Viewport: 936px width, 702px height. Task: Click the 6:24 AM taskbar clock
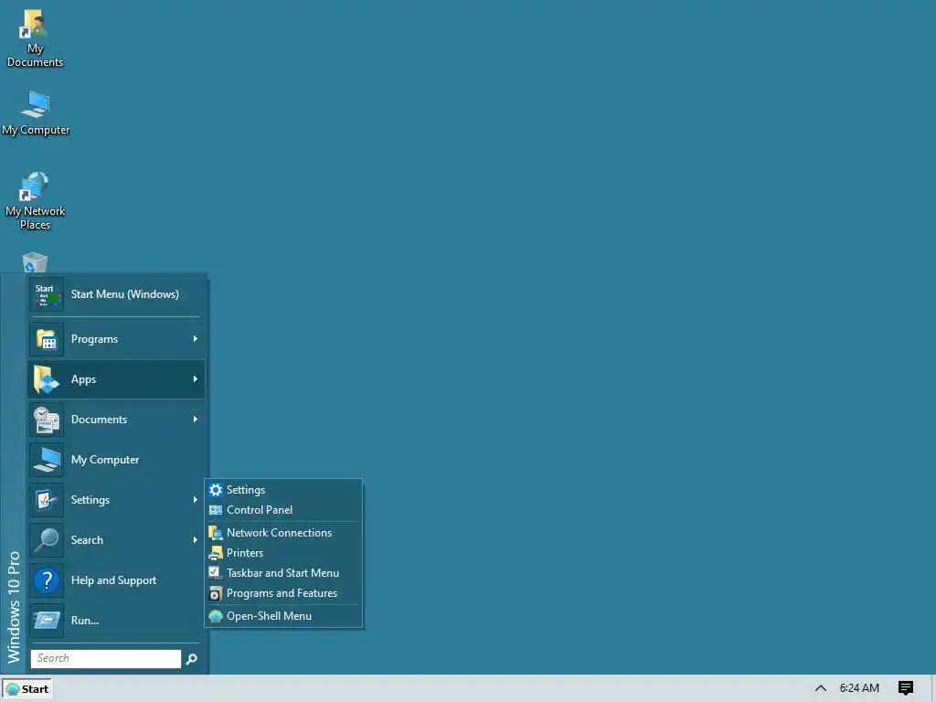(x=859, y=688)
